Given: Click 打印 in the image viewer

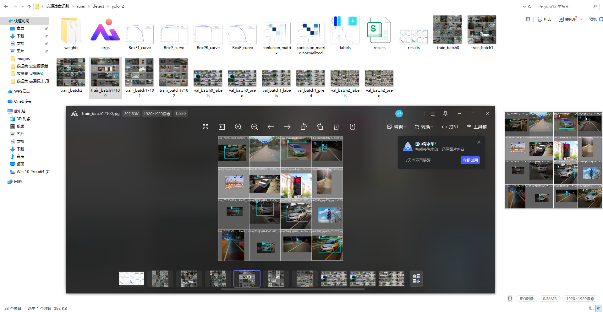Looking at the screenshot, I should click(450, 127).
